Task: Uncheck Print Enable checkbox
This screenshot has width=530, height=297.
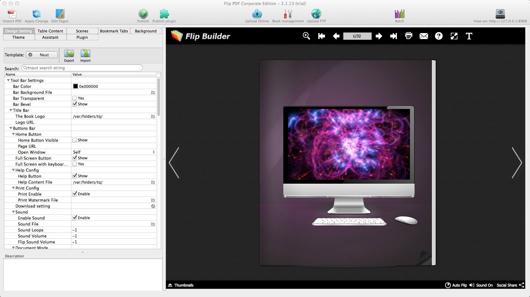Action: 75,194
